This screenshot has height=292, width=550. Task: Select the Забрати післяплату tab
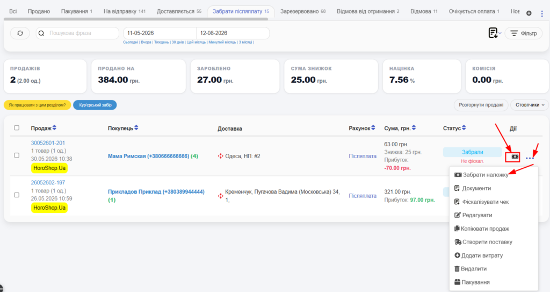coord(241,11)
